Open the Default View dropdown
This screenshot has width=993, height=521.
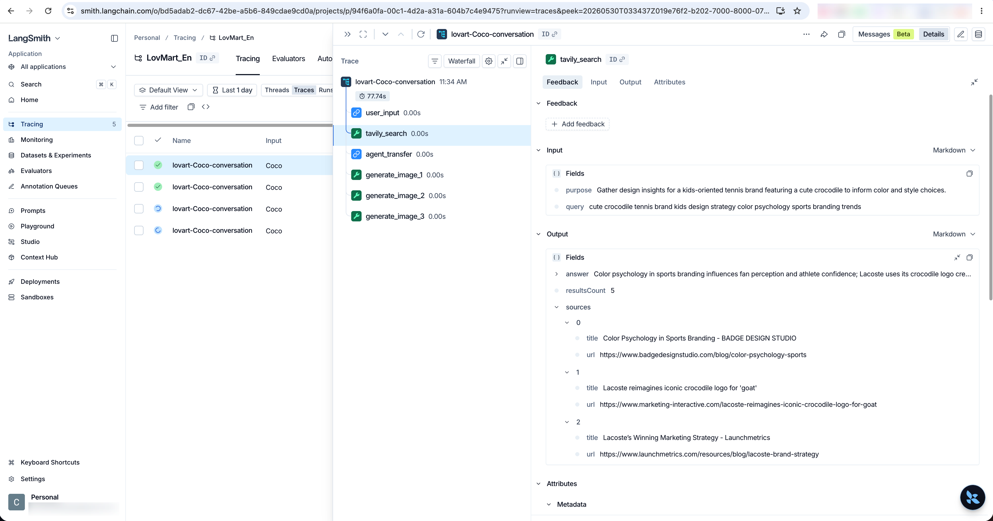[168, 90]
